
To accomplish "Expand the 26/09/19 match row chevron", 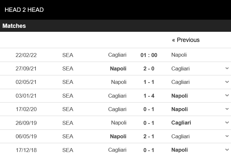I will click(x=227, y=123).
